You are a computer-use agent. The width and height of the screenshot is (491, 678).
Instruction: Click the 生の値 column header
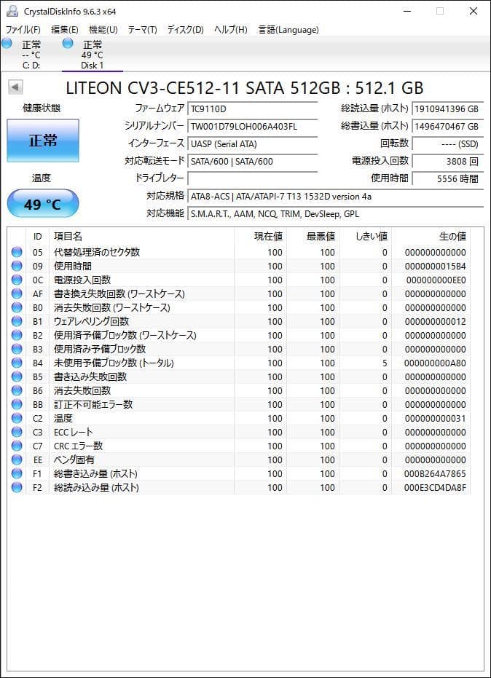(431, 237)
